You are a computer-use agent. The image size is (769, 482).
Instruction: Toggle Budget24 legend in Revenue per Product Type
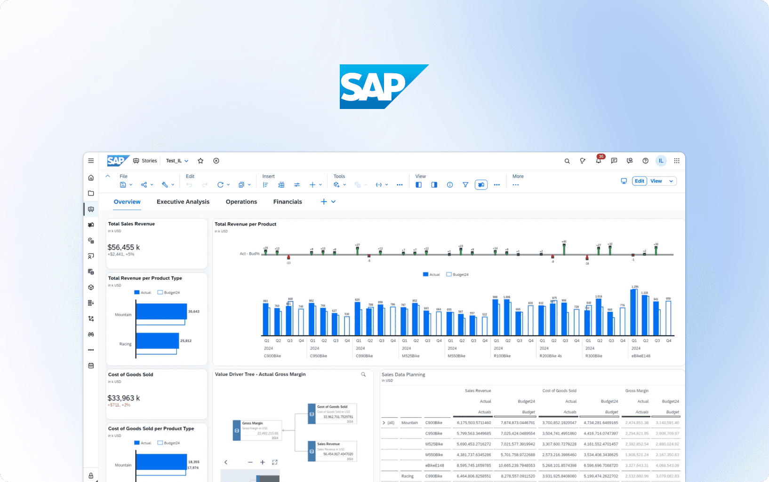pyautogui.click(x=168, y=292)
